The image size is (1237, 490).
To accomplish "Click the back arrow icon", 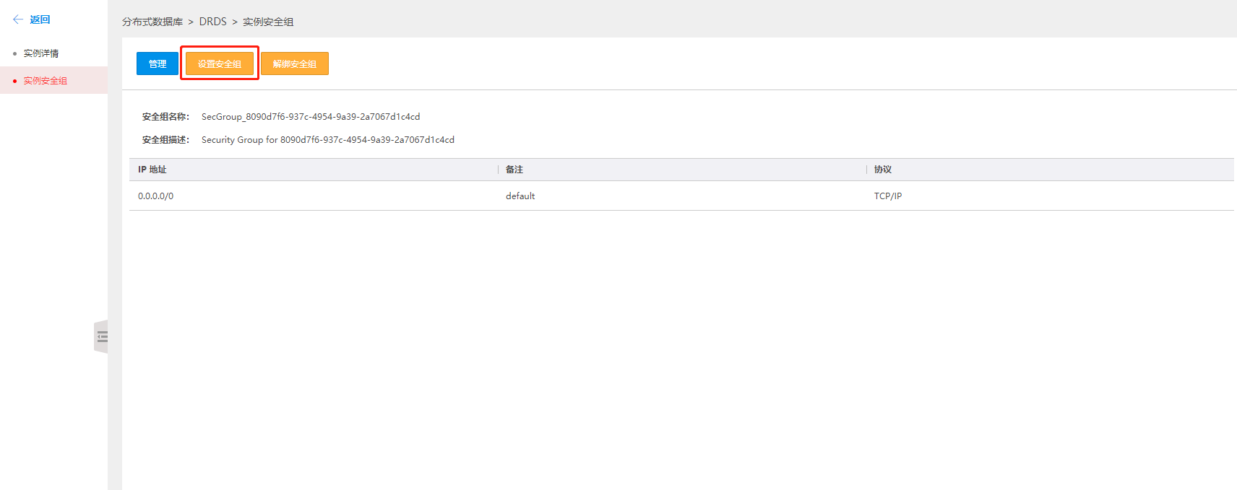I will pos(18,19).
